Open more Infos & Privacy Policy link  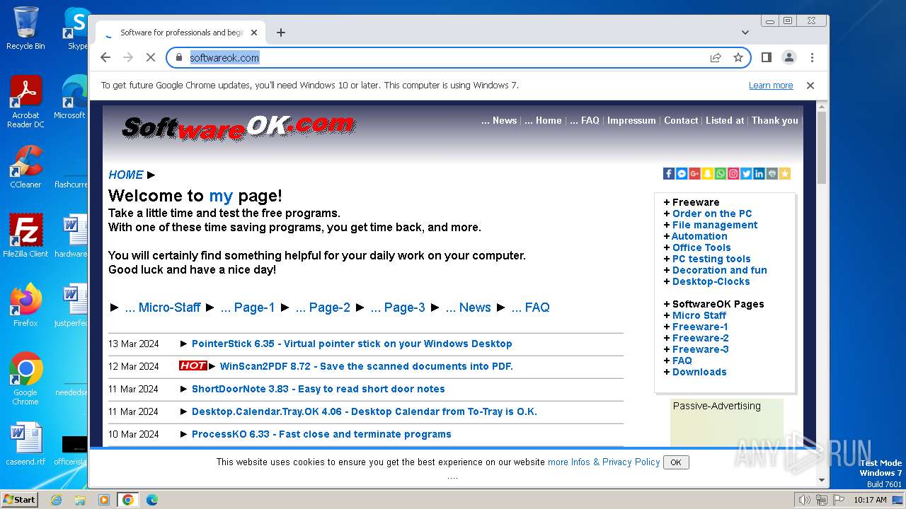pyautogui.click(x=604, y=462)
